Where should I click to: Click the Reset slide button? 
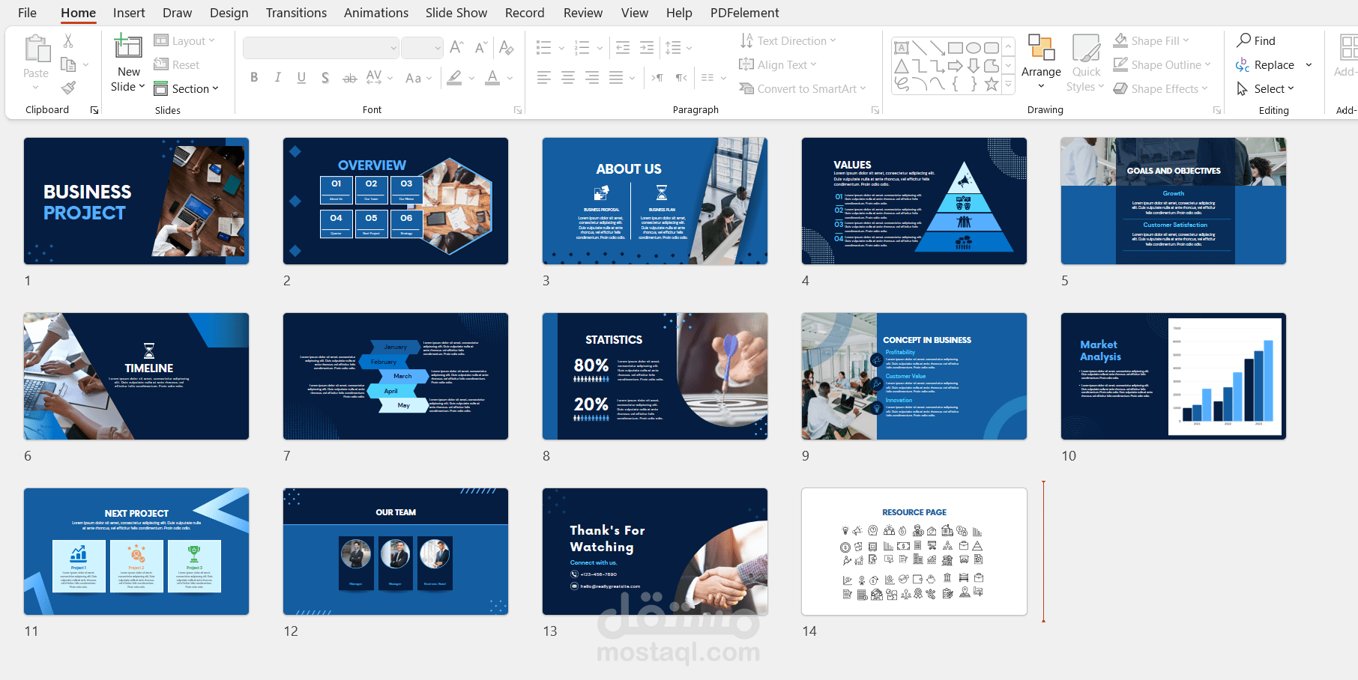177,64
